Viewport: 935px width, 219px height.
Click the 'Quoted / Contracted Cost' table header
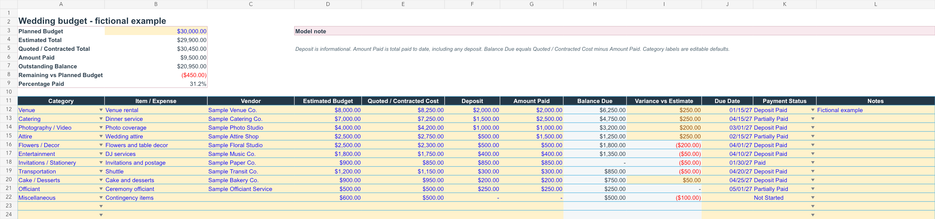click(x=403, y=101)
